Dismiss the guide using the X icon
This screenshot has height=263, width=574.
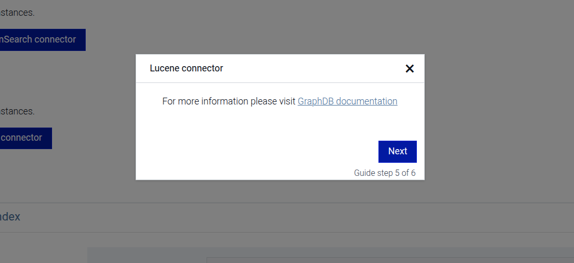click(x=409, y=68)
